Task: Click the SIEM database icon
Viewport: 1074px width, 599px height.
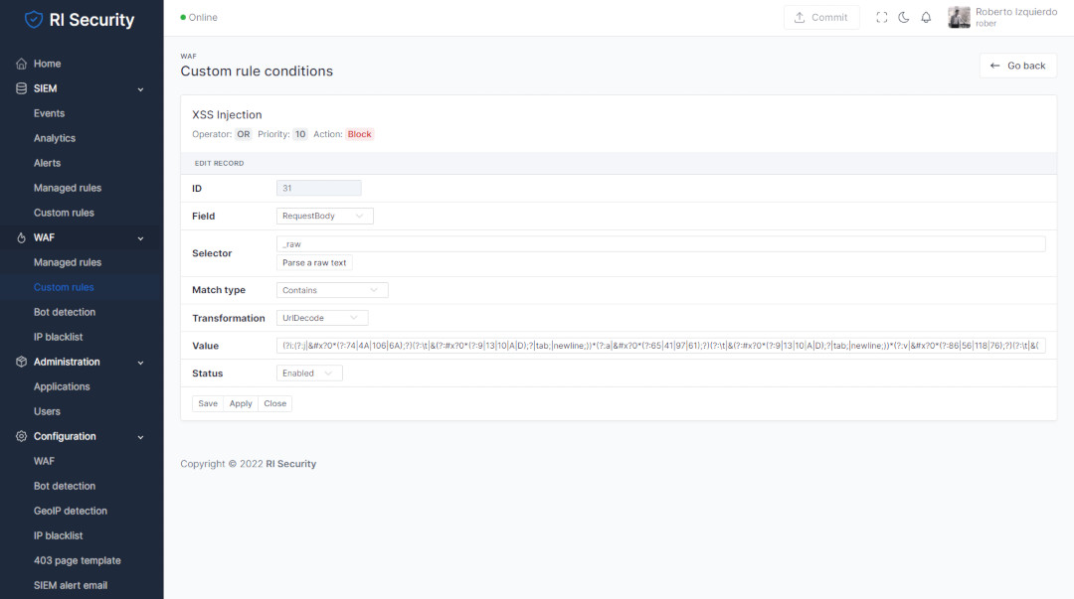Action: tap(21, 88)
